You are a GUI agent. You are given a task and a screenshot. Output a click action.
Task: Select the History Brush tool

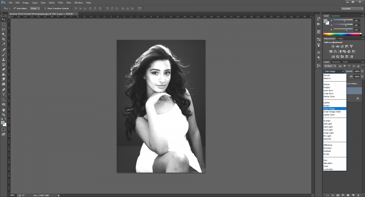4,65
